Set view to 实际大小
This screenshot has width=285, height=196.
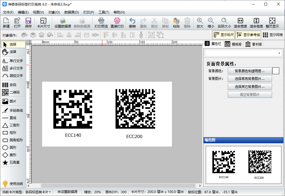pos(224,23)
